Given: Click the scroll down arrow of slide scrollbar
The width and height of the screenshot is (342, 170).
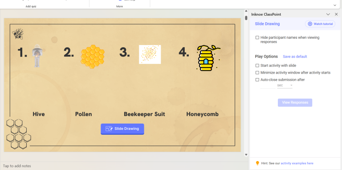Looking at the screenshot, I should tap(246, 155).
